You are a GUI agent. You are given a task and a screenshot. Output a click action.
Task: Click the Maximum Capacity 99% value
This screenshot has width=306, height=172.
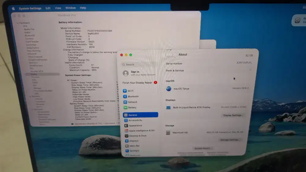point(94,70)
